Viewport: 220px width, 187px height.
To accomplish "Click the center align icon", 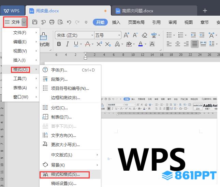I will 178,44.
